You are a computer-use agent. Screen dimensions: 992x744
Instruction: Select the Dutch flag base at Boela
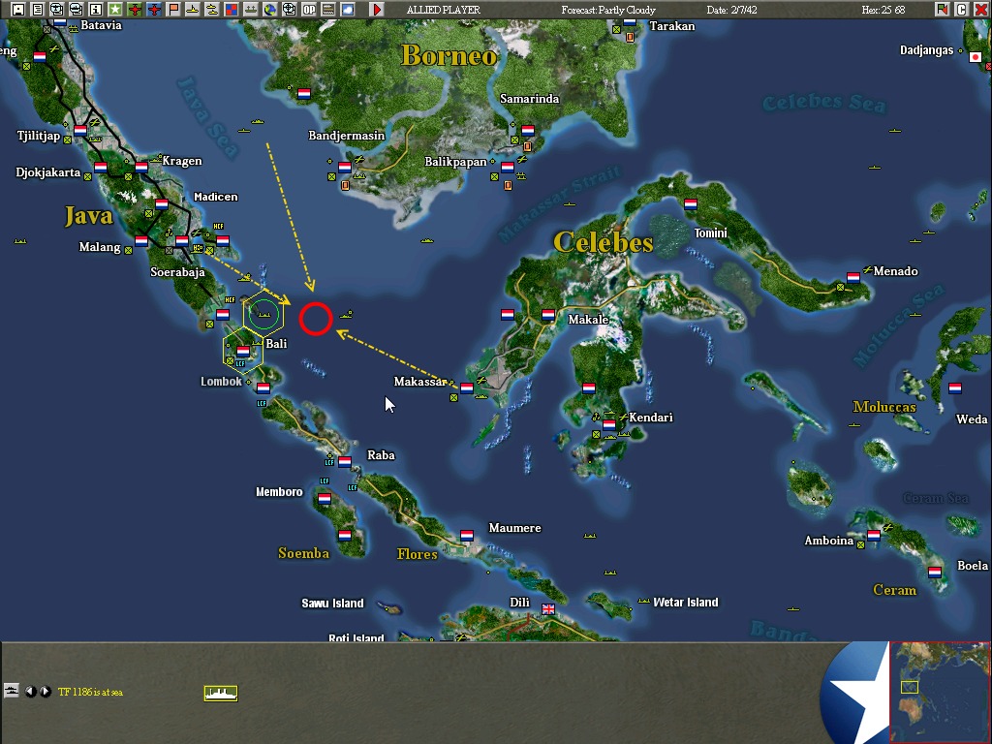coord(935,573)
